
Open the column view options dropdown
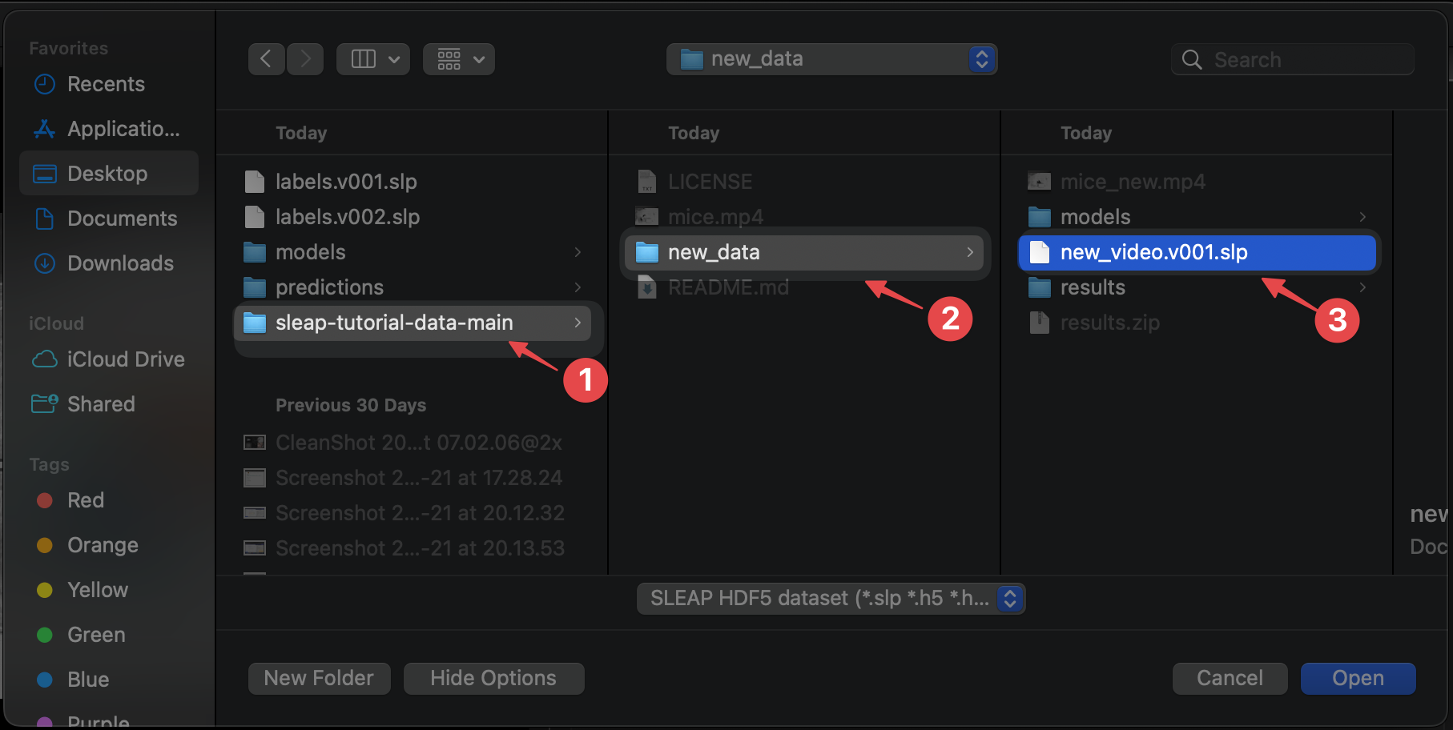pos(373,59)
